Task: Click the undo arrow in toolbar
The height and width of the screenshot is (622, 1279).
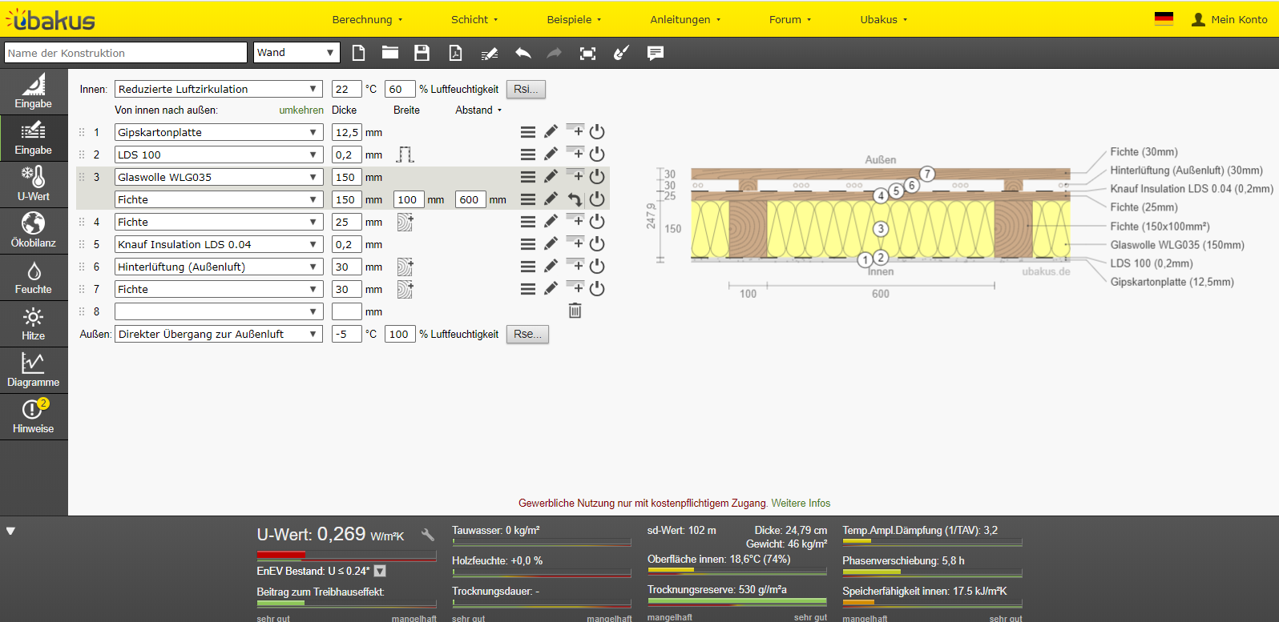Action: [522, 53]
